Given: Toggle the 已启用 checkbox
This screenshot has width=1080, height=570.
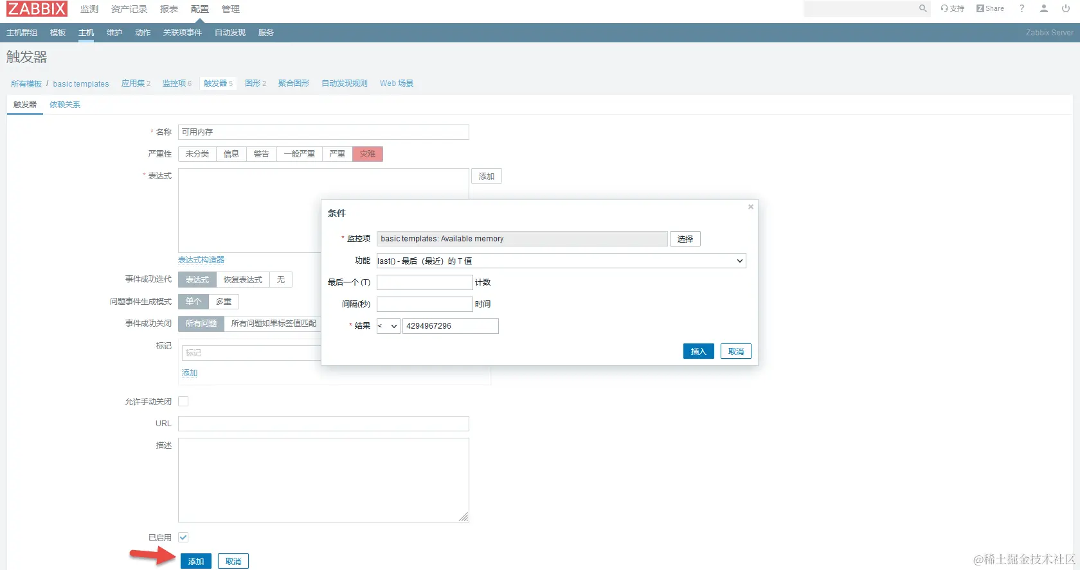Looking at the screenshot, I should (x=183, y=537).
